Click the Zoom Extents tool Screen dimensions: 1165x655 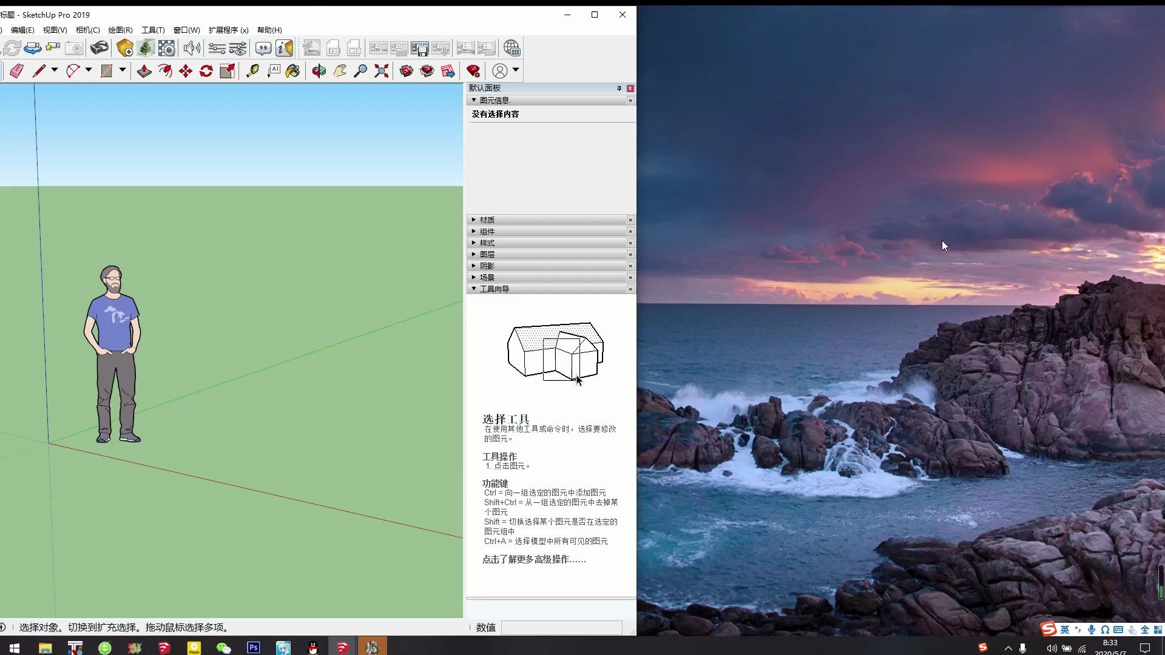pos(380,71)
